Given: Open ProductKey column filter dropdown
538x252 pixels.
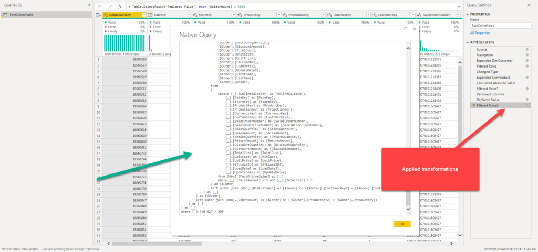Looking at the screenshot, I should (278, 15).
